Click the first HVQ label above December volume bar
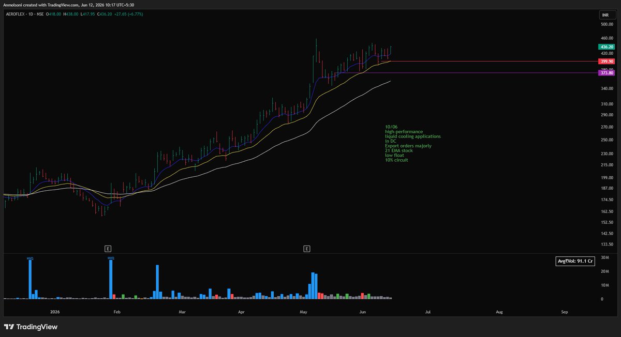This screenshot has width=621, height=337. [30, 258]
